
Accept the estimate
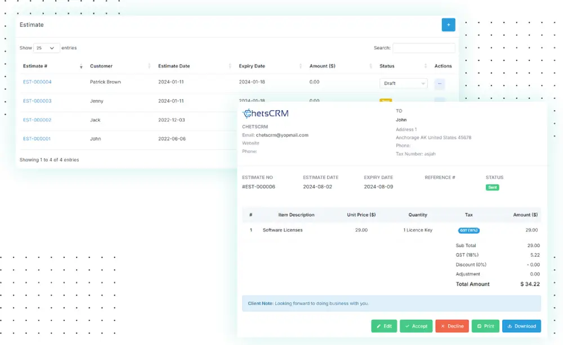click(417, 326)
